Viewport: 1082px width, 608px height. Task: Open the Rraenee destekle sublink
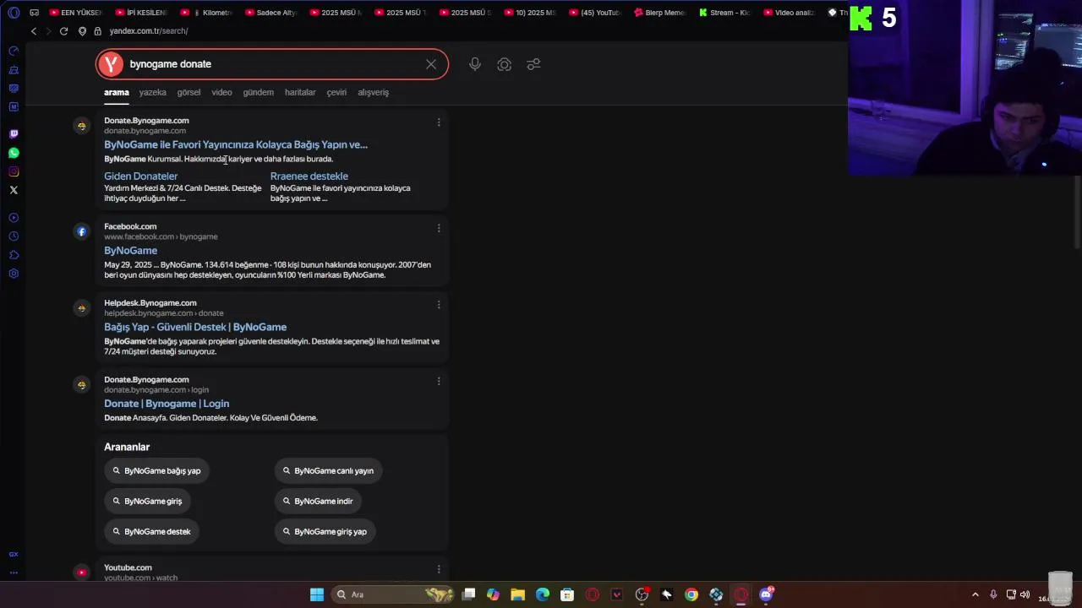[x=309, y=176]
